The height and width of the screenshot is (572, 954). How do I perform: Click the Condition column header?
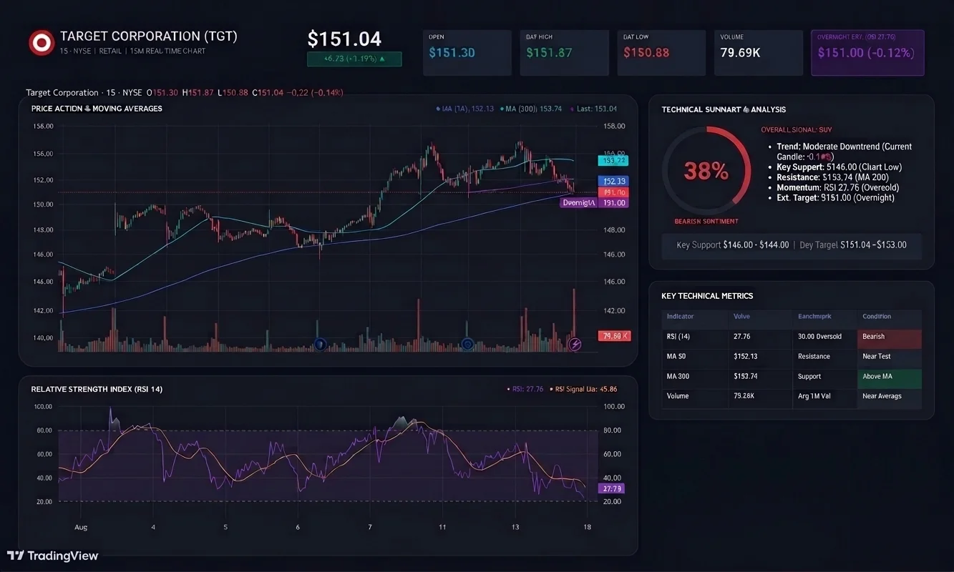click(x=877, y=316)
